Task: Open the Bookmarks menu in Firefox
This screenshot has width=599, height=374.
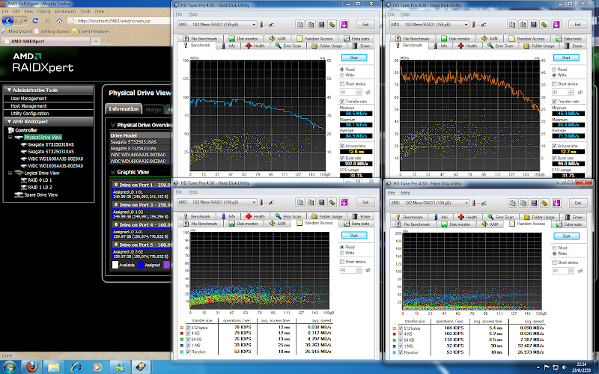Action: (x=65, y=12)
